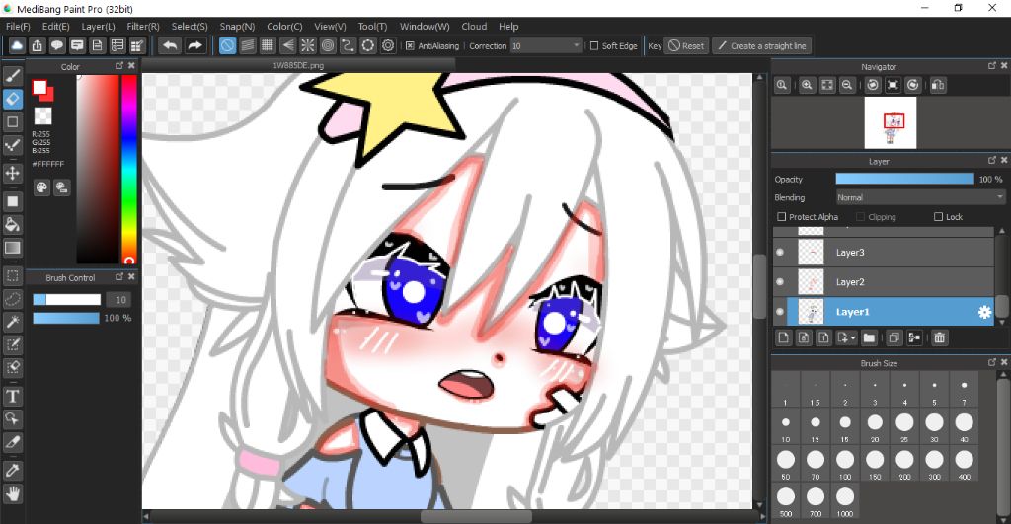The height and width of the screenshot is (524, 1011).
Task: Enable the Soft Edge checkbox
Action: click(x=594, y=45)
